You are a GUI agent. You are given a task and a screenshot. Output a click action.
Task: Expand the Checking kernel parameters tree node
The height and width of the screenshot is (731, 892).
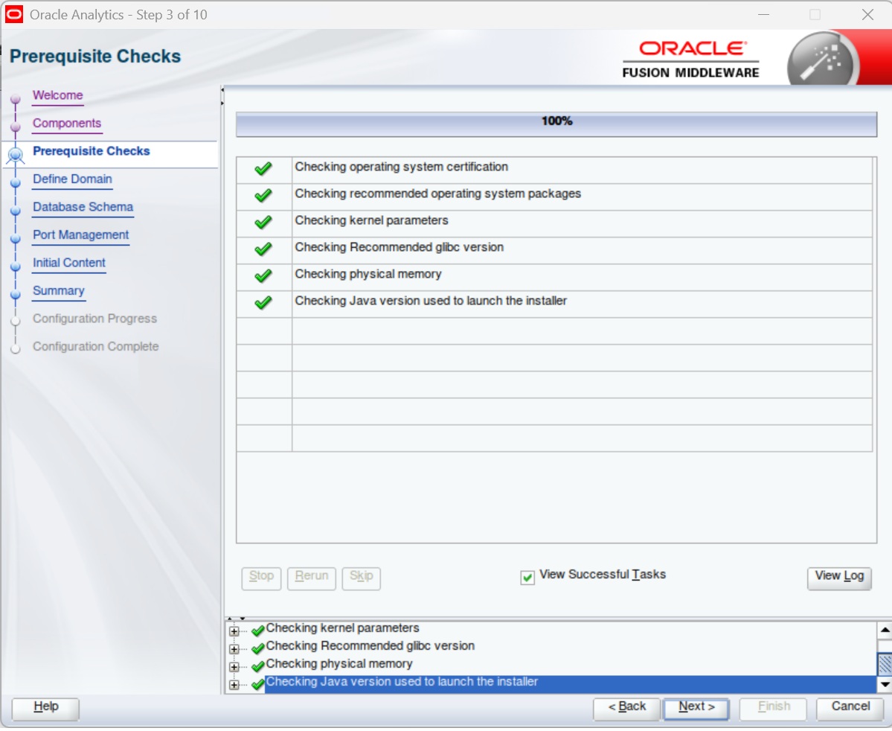tap(234, 631)
